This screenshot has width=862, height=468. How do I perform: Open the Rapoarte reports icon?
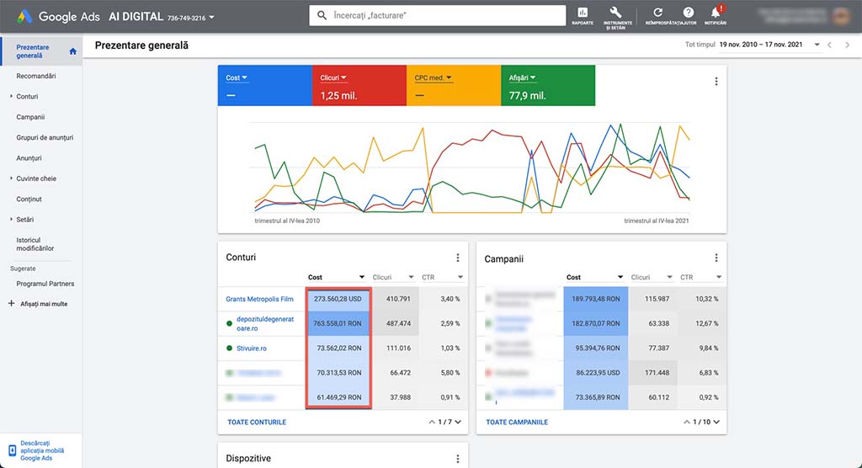coord(583,13)
